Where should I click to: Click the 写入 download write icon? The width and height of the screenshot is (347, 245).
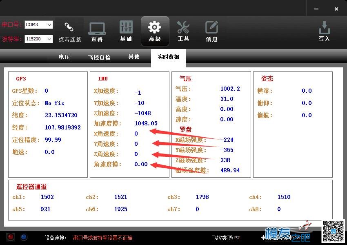[325, 28]
